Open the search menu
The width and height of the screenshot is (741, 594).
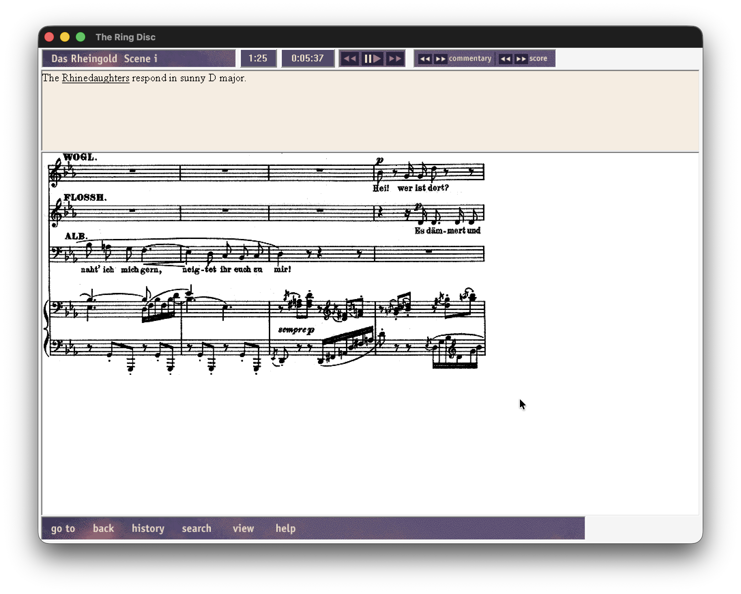coord(196,528)
